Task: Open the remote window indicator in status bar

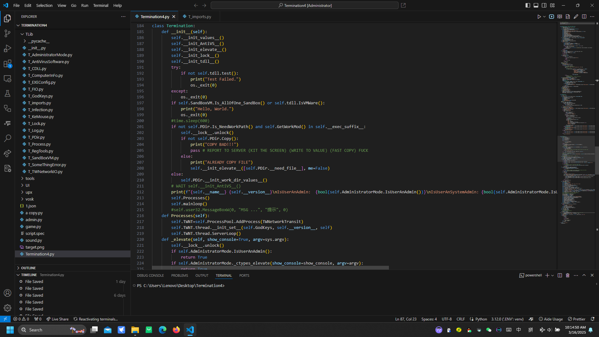Action: pos(5,319)
